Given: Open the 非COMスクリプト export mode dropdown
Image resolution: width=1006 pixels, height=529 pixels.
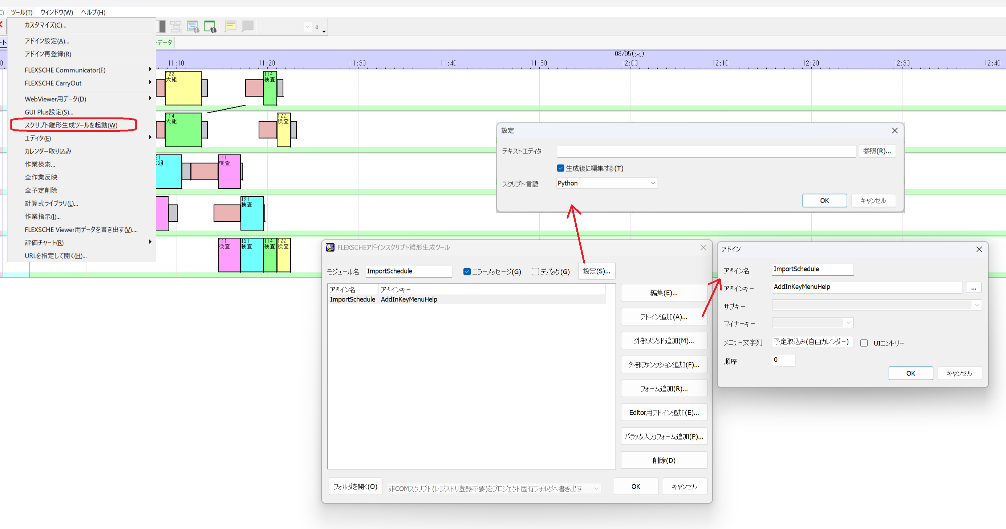Looking at the screenshot, I should coord(494,488).
